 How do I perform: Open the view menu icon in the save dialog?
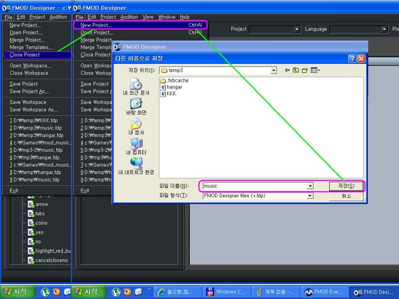315,70
